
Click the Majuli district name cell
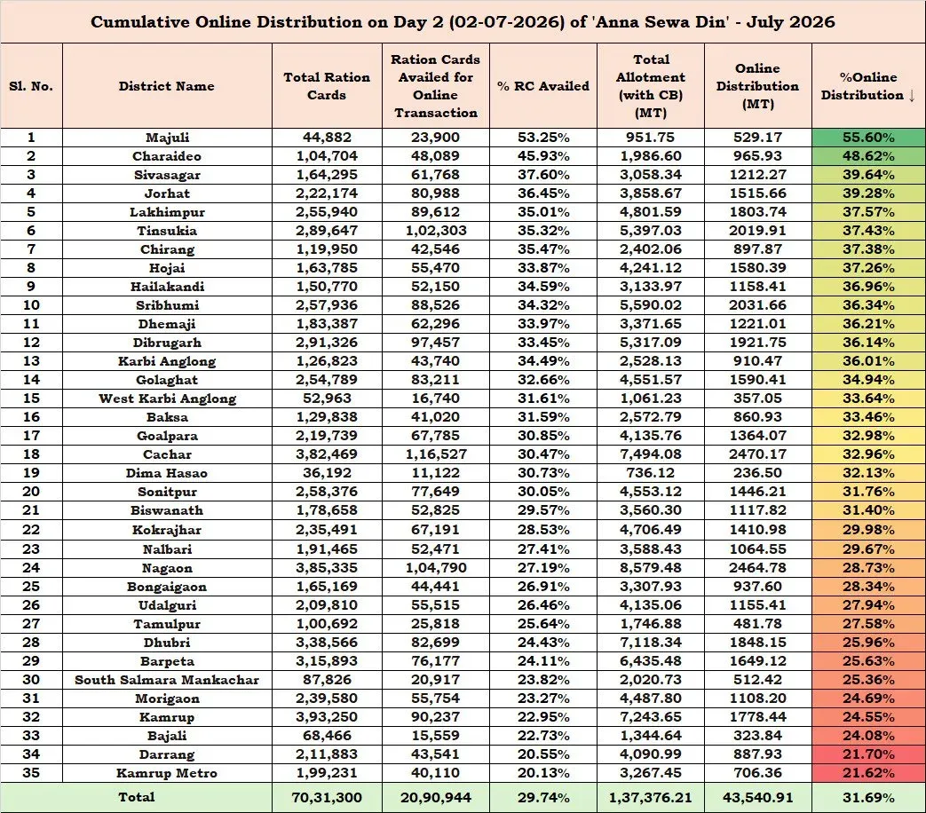167,138
